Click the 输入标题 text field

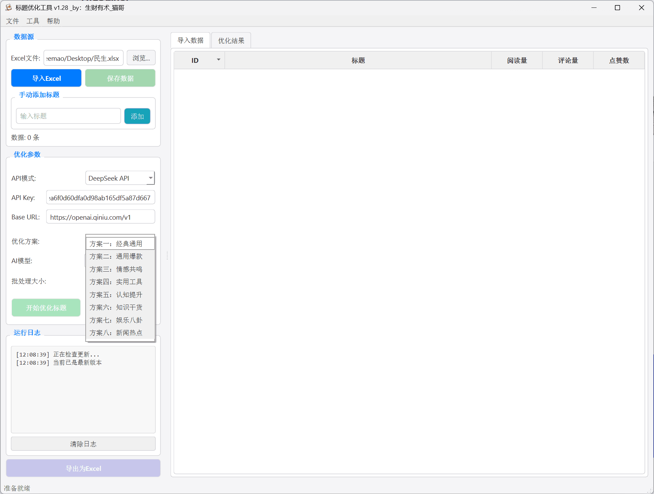tap(68, 116)
